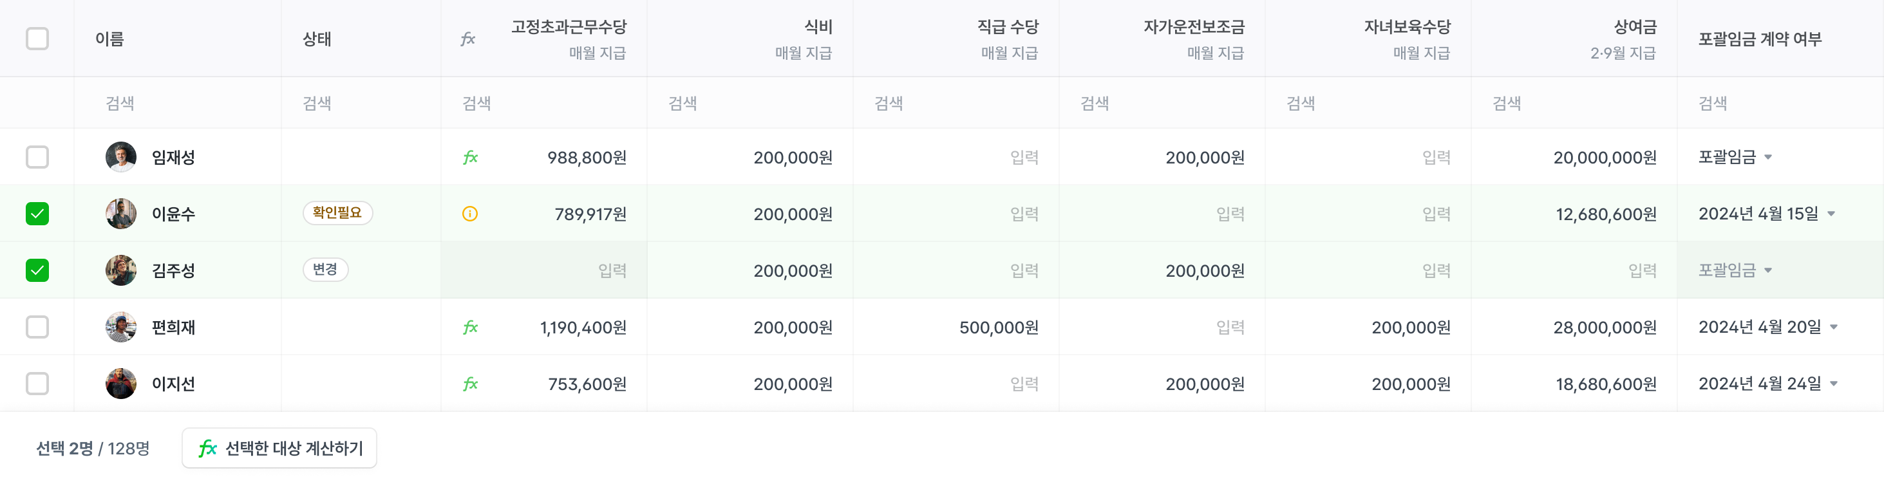This screenshot has width=1884, height=484.
Task: Click the warning info icon in 이윤수's row
Action: tap(470, 214)
